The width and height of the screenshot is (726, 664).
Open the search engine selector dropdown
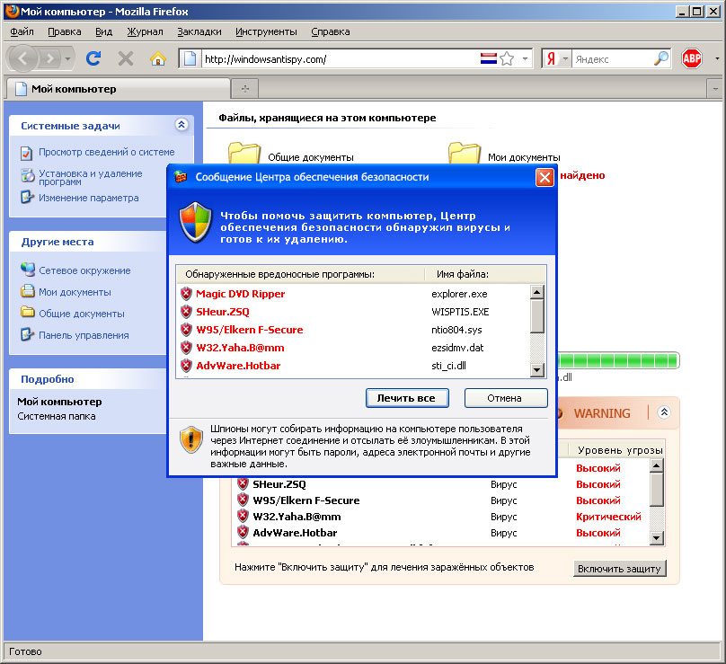(x=565, y=58)
